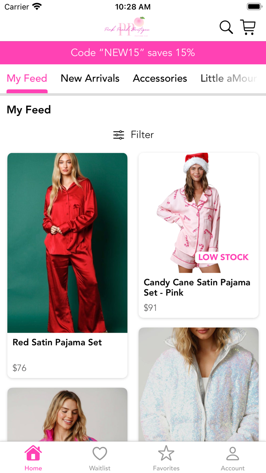Open the Filter sliders icon
The height and width of the screenshot is (473, 266).
pyautogui.click(x=119, y=135)
